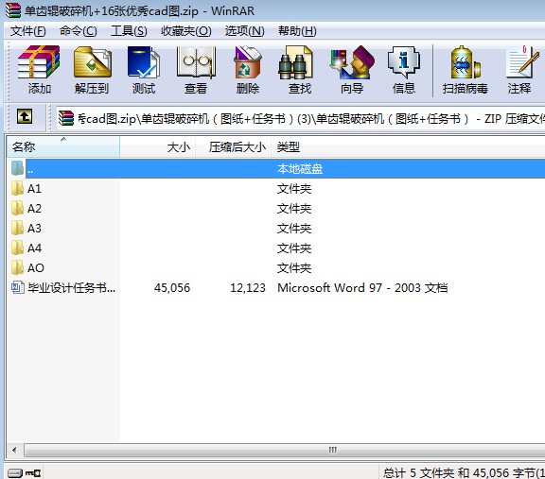Open the Favorites (收藏夹) menu
Image resolution: width=545 pixels, height=479 pixels.
(x=186, y=31)
